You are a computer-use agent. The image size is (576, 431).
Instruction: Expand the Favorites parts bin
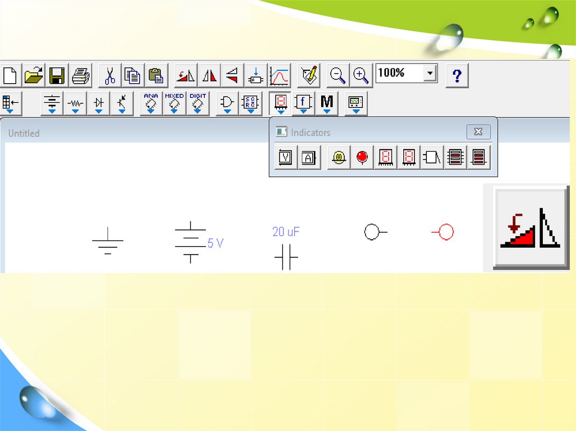click(10, 103)
